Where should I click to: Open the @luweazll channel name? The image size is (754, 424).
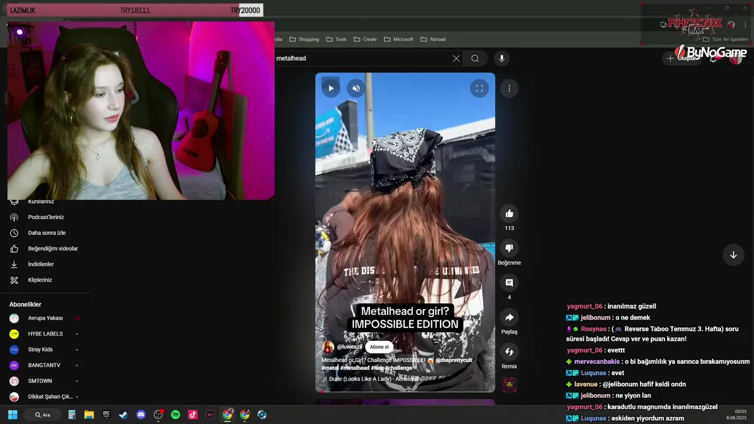pos(349,347)
